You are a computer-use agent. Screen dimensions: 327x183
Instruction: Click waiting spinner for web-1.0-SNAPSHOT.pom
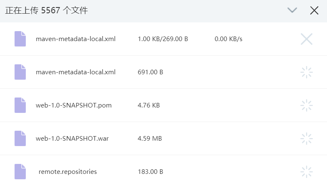click(307, 105)
